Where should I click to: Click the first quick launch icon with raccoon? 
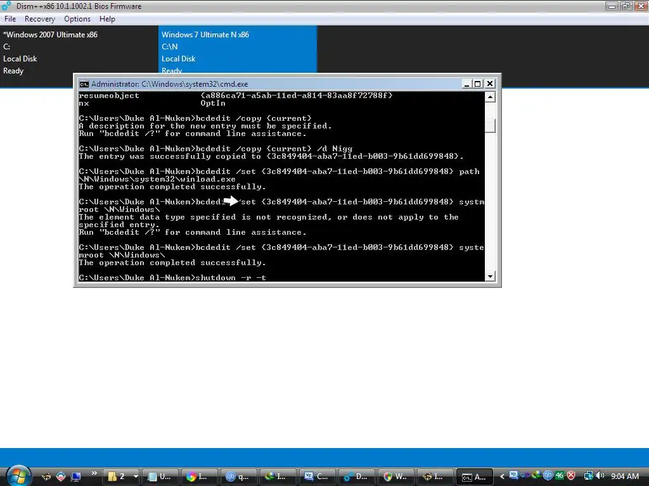pos(46,477)
